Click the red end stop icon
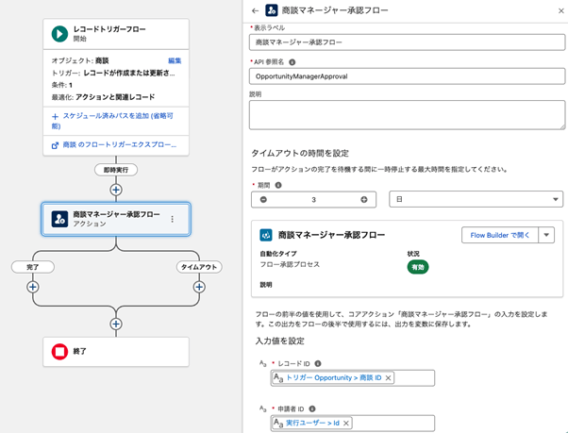The height and width of the screenshot is (433, 568). [58, 352]
